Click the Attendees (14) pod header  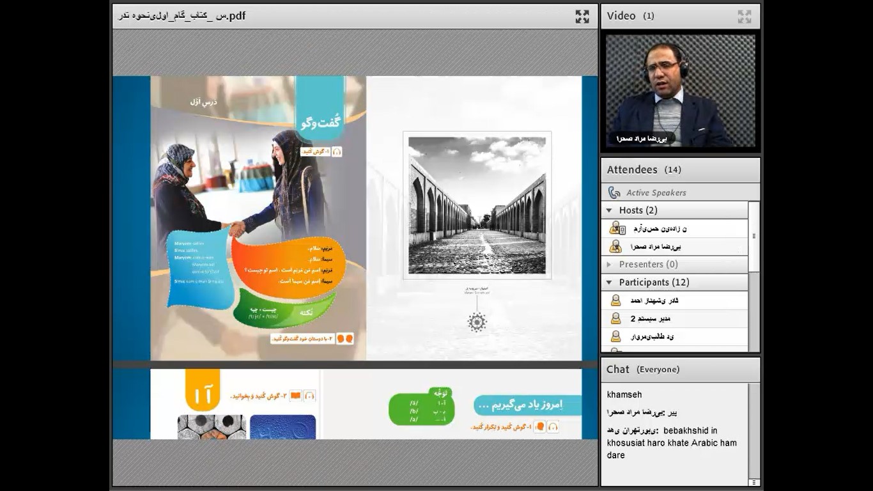[644, 169]
